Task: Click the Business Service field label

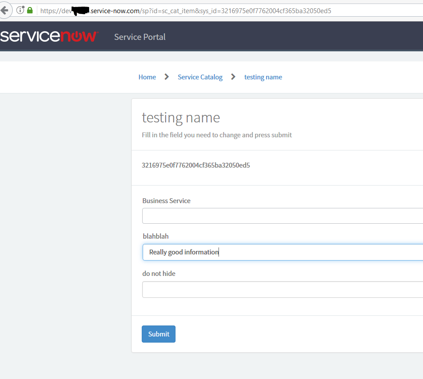Action: (x=166, y=201)
